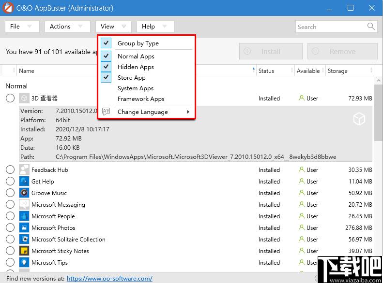Select the Groove Music radio button
Screen dimensions: 383x283
point(10,193)
